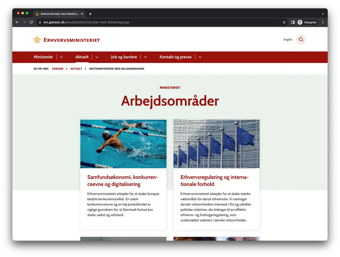Screen dimensions: 340x257
Task: Bookmark this page with the star icon
Action: tap(284, 22)
